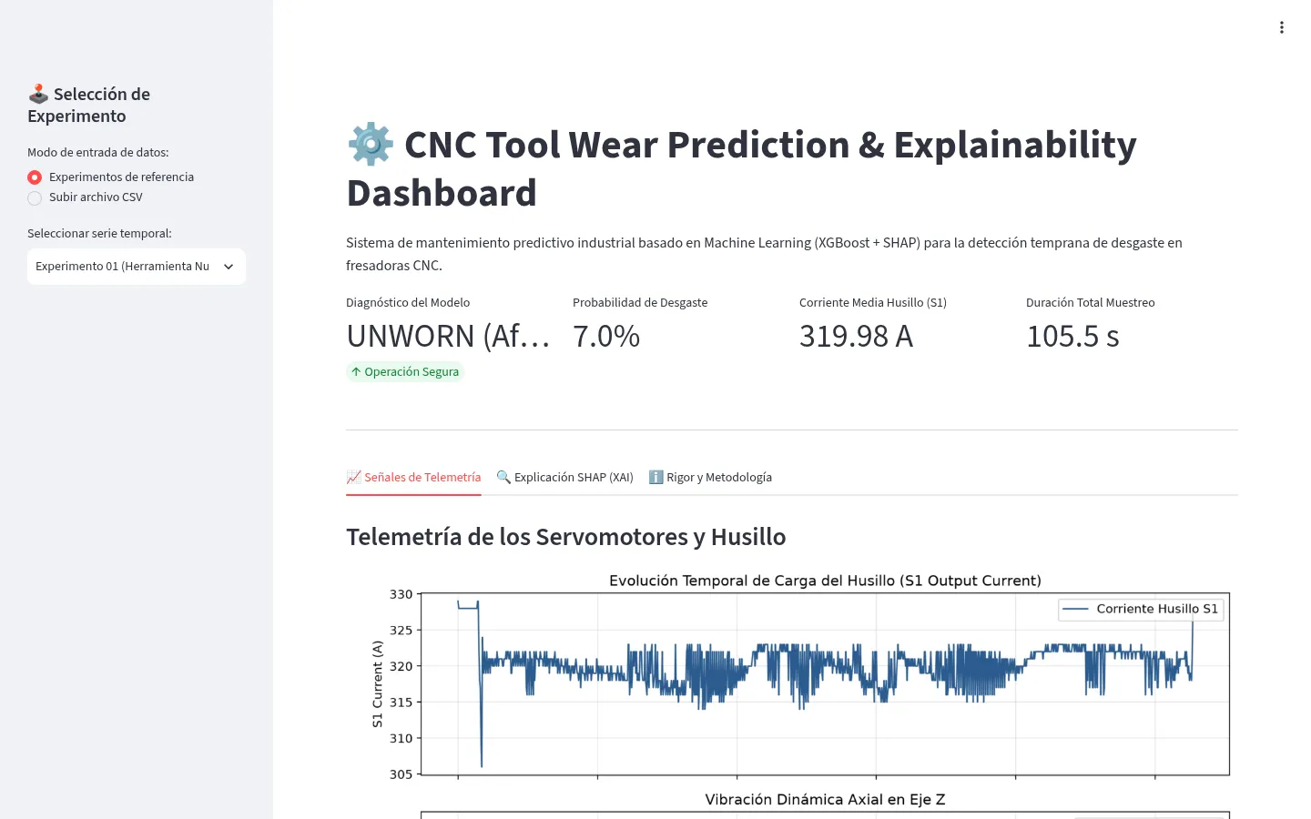Click the Corriente Husillo S1 legend line
The image size is (1311, 819).
(x=1076, y=609)
